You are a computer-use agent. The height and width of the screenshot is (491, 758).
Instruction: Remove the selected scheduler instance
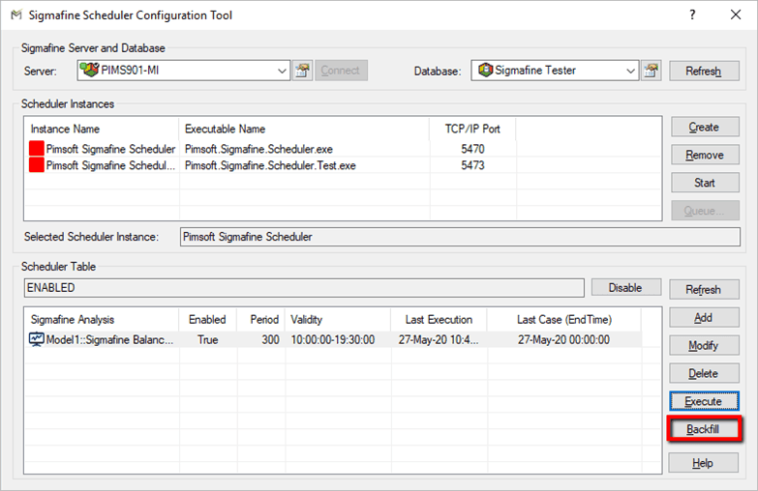(x=705, y=155)
